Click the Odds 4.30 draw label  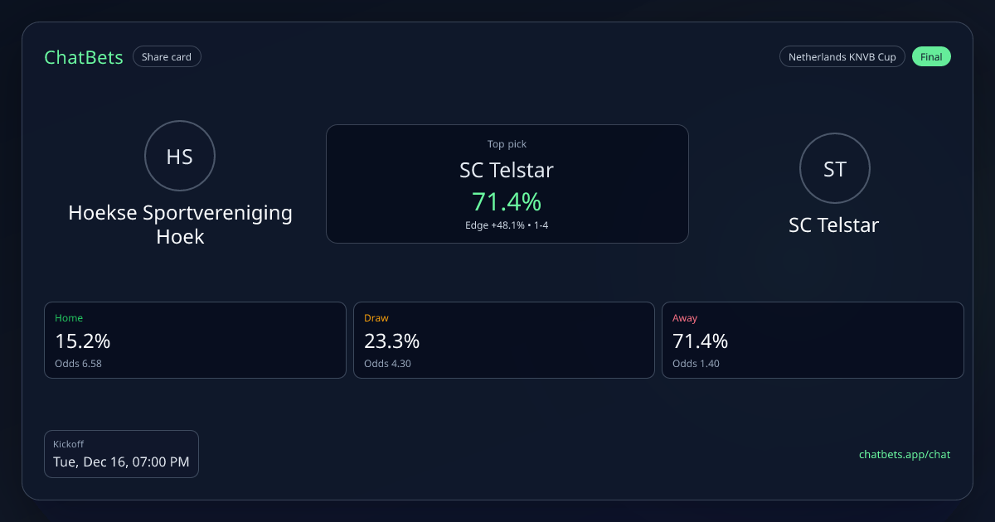click(387, 363)
